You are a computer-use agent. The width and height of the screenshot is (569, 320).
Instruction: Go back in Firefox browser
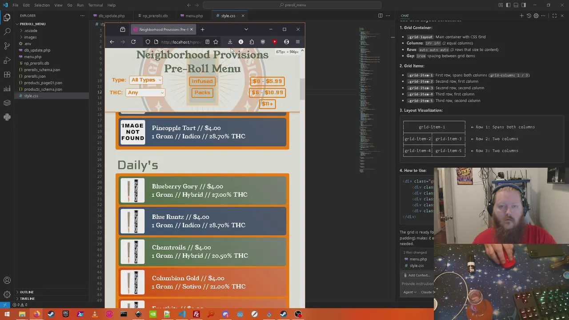tap(112, 42)
